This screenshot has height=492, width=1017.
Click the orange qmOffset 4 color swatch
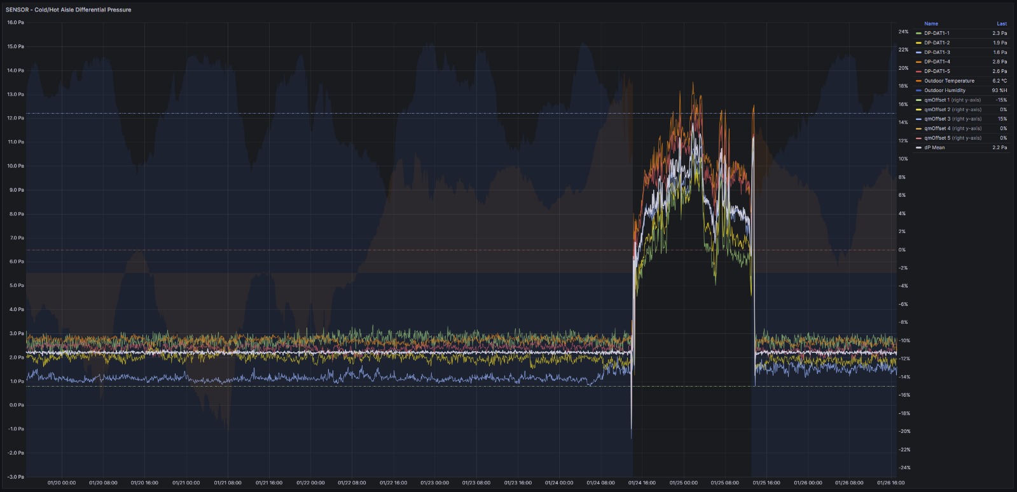[x=918, y=128]
